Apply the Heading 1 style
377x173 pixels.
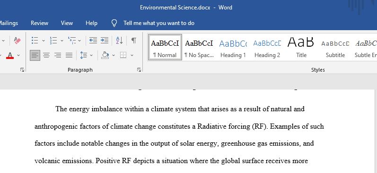233,48
